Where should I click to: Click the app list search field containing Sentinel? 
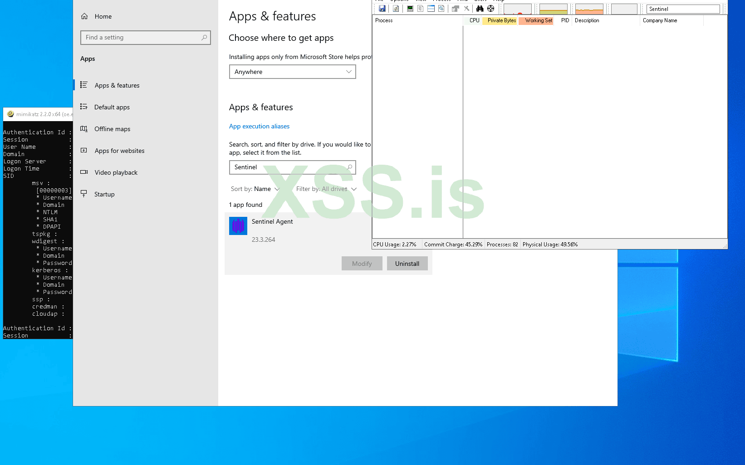tap(292, 167)
